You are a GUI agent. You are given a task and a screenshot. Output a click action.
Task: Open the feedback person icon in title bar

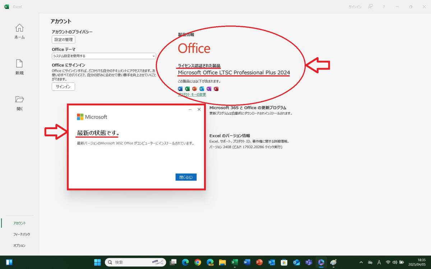tap(370, 7)
